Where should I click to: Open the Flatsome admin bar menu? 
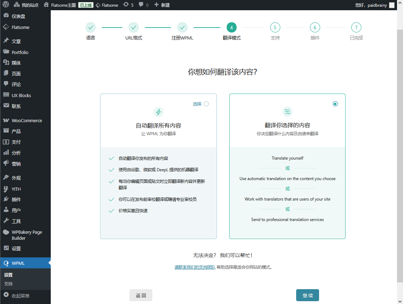tap(107, 5)
